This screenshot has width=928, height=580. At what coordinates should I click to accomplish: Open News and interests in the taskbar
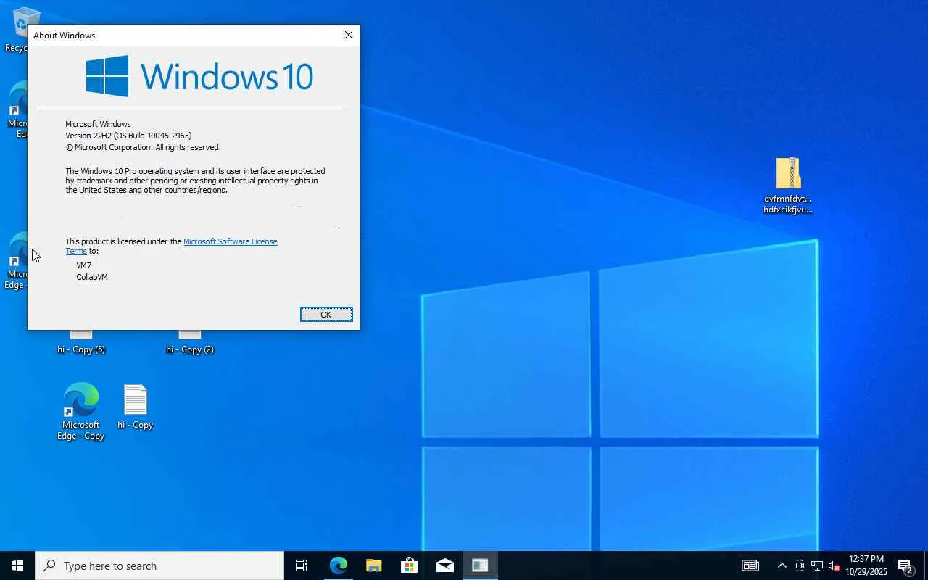click(750, 565)
